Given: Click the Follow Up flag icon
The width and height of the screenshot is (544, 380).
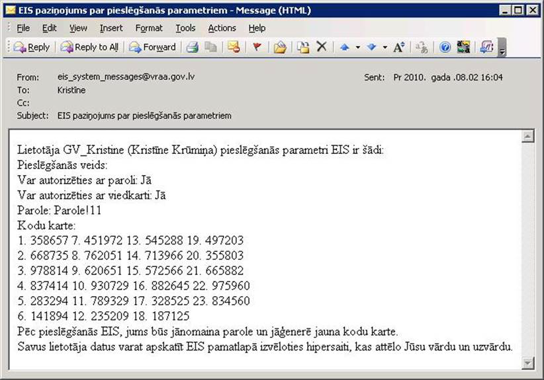Looking at the screenshot, I should [257, 47].
